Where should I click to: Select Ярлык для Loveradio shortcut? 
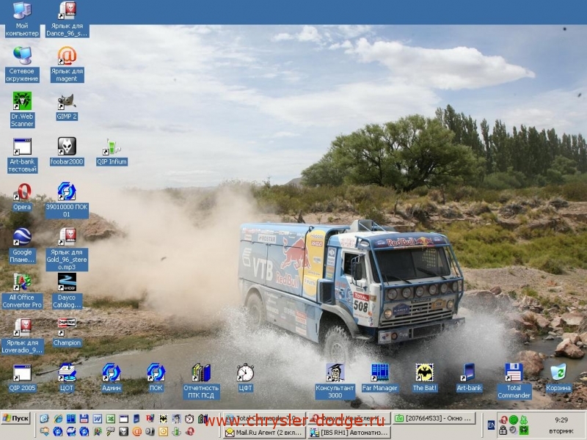point(22,336)
